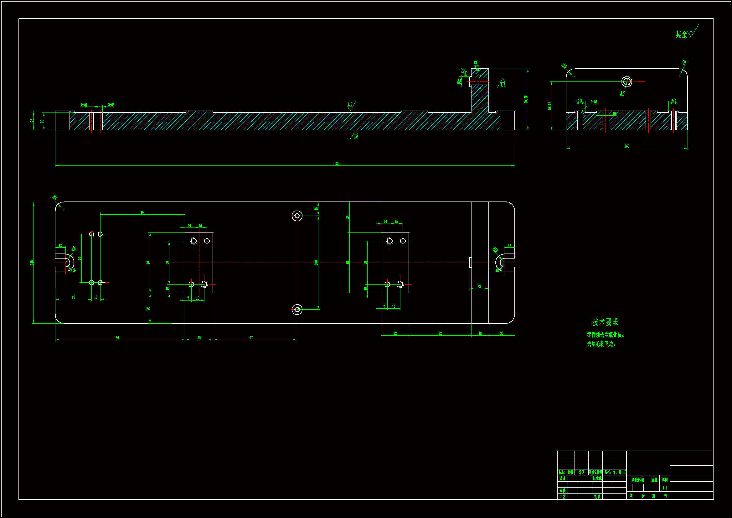The width and height of the screenshot is (732, 518).
Task: Click the Φ12 hole circle in side view
Action: [626, 82]
